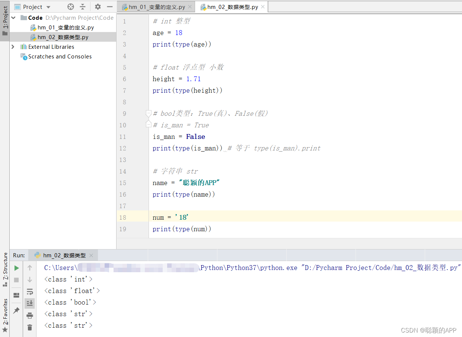Screen dimensions: 462x337
Task: Click the Print icon in Run console
Action: click(30, 315)
